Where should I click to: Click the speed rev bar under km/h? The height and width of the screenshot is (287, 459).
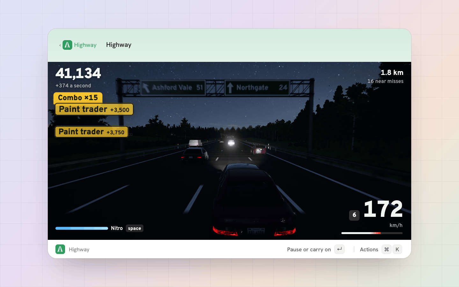372,233
